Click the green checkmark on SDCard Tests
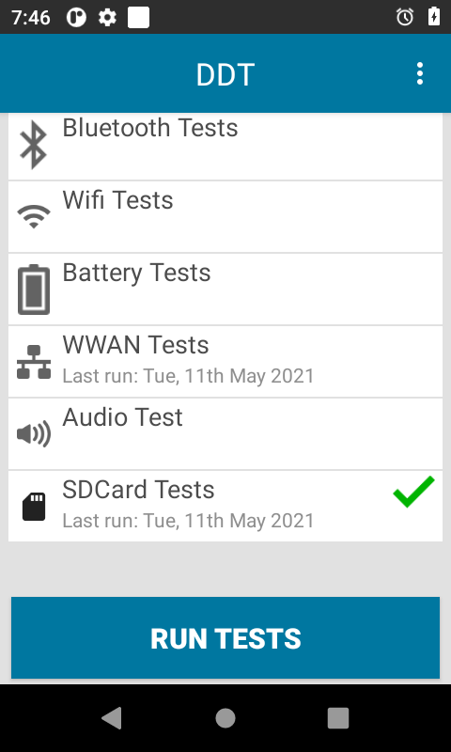The image size is (451, 752). coord(414,492)
